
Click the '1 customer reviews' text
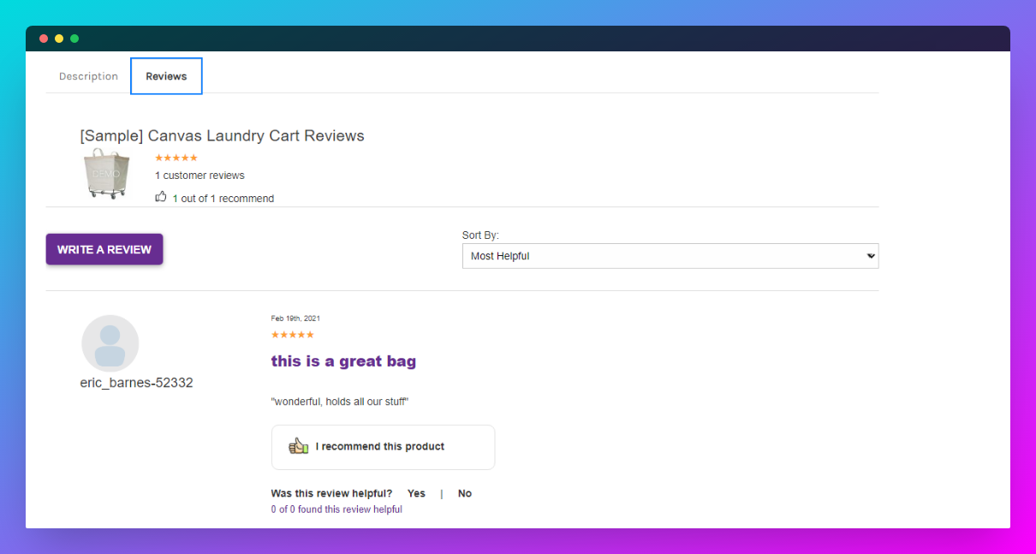click(199, 176)
